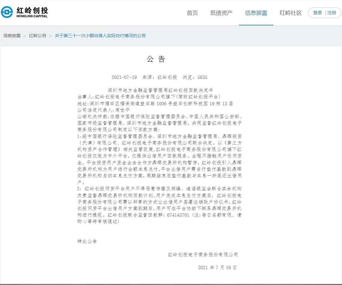Select the 信息披露 navigation tab
The image size is (342, 285).
coord(256,13)
